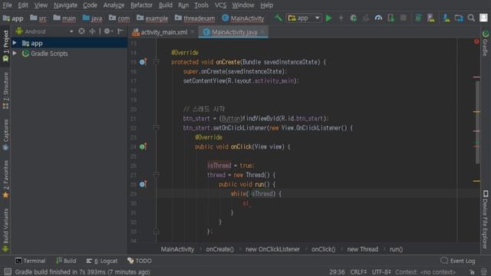Expand the Gradle Scripts tree node
The image size is (491, 276).
click(x=15, y=53)
